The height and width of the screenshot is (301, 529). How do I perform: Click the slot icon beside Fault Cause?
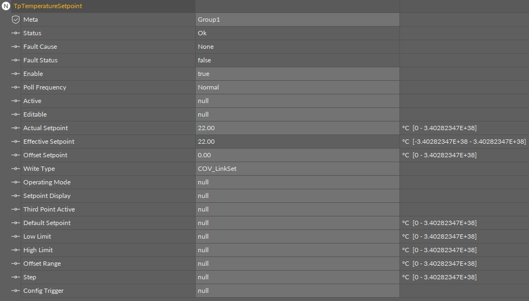click(16, 47)
